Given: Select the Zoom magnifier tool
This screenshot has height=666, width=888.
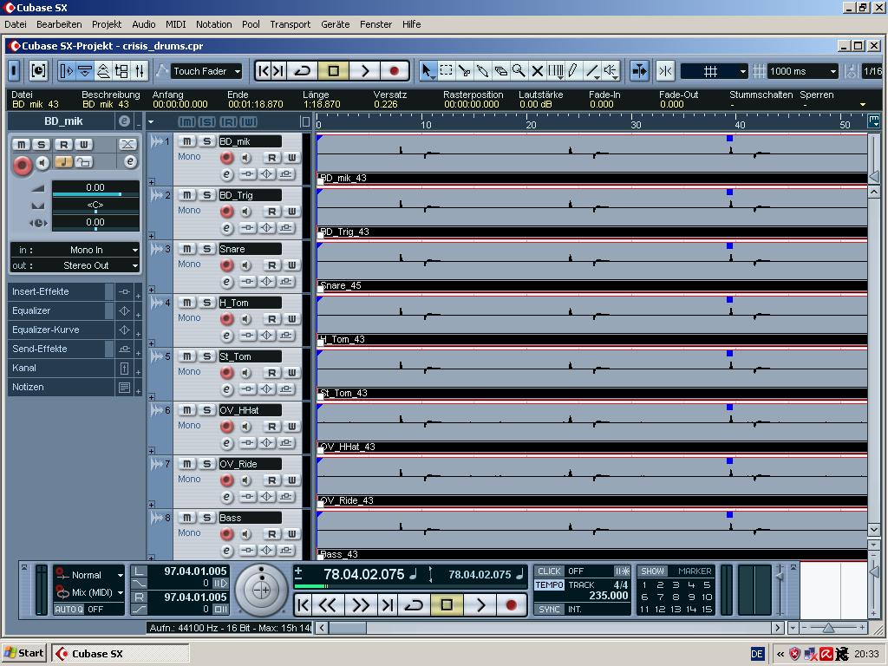Looking at the screenshot, I should coord(519,71).
